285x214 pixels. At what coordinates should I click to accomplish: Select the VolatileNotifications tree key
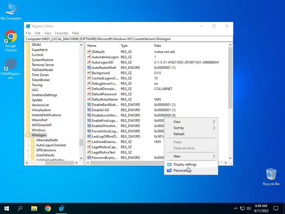tap(46, 115)
